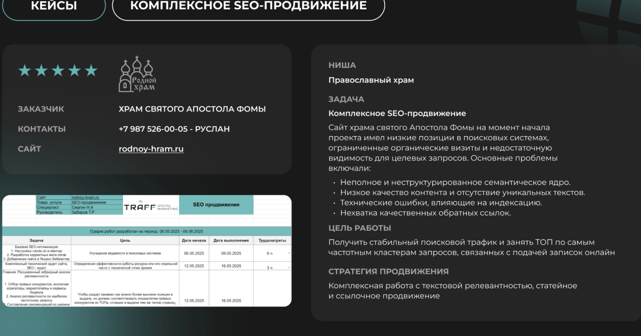Screen dimensions: 641x336
Task: Click the ЦЕЛЬ РАБОТЫ heading
Action: (360, 228)
